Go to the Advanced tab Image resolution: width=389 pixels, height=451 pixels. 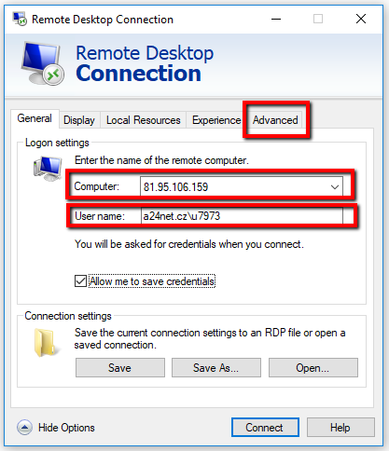[275, 120]
